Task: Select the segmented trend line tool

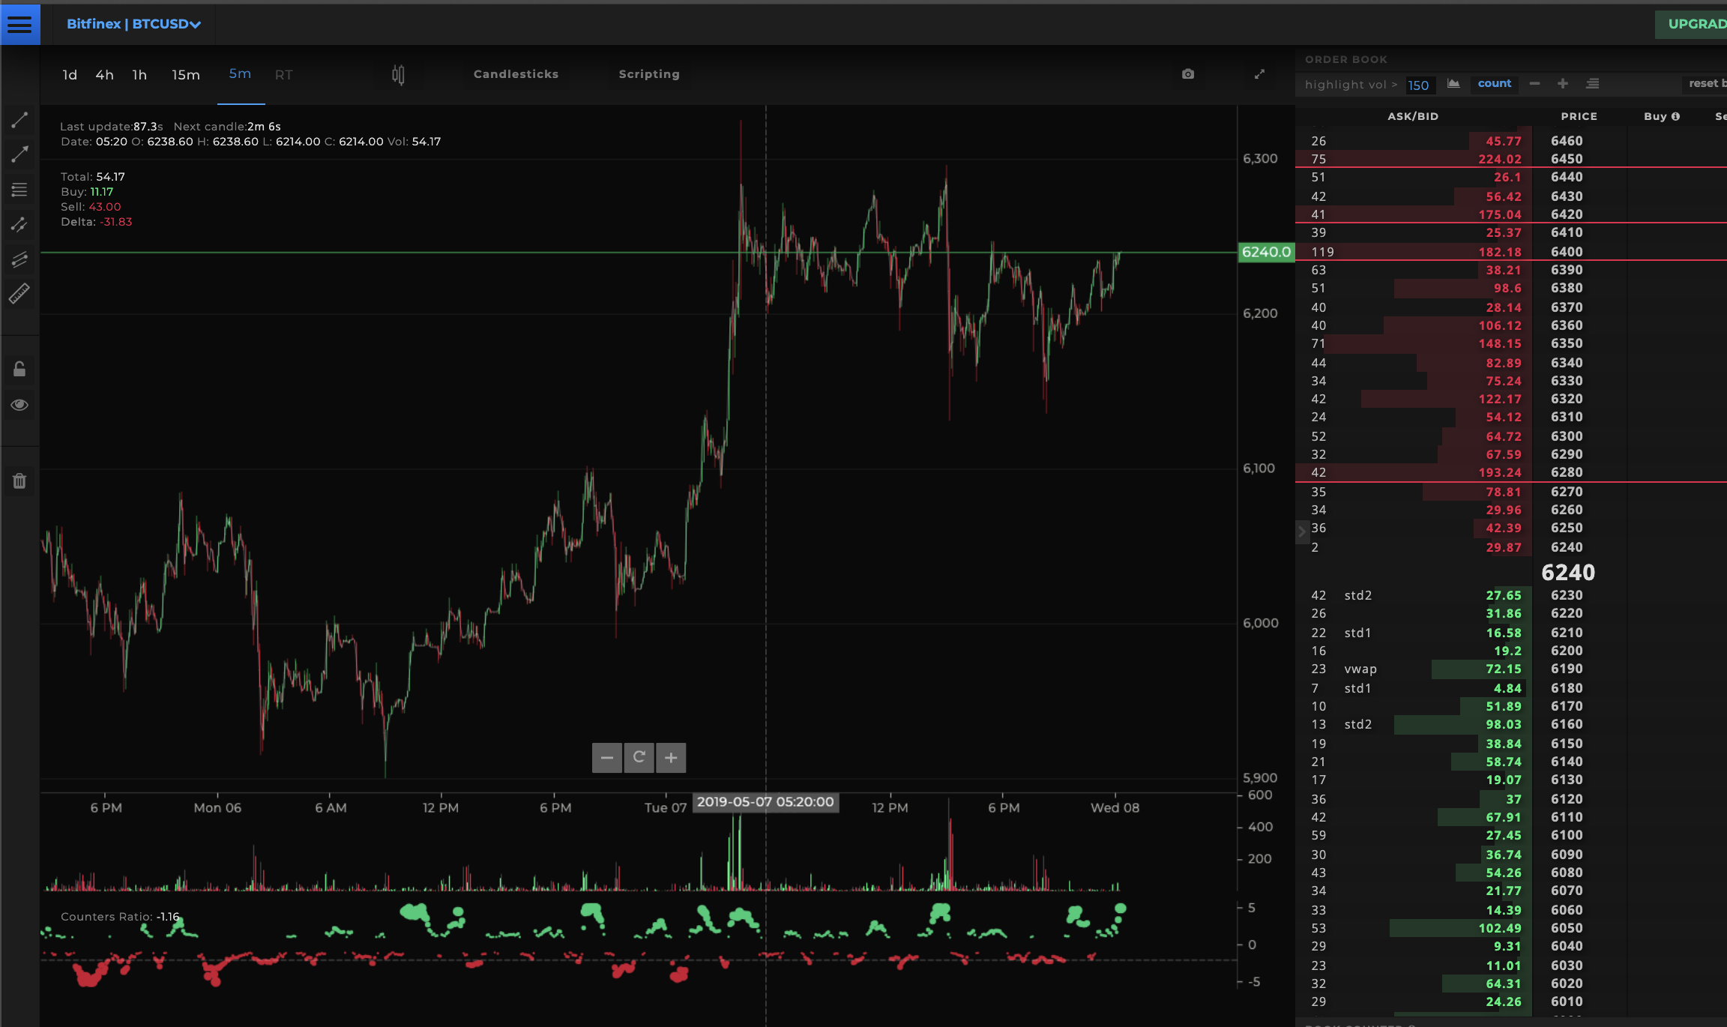Action: [x=19, y=224]
